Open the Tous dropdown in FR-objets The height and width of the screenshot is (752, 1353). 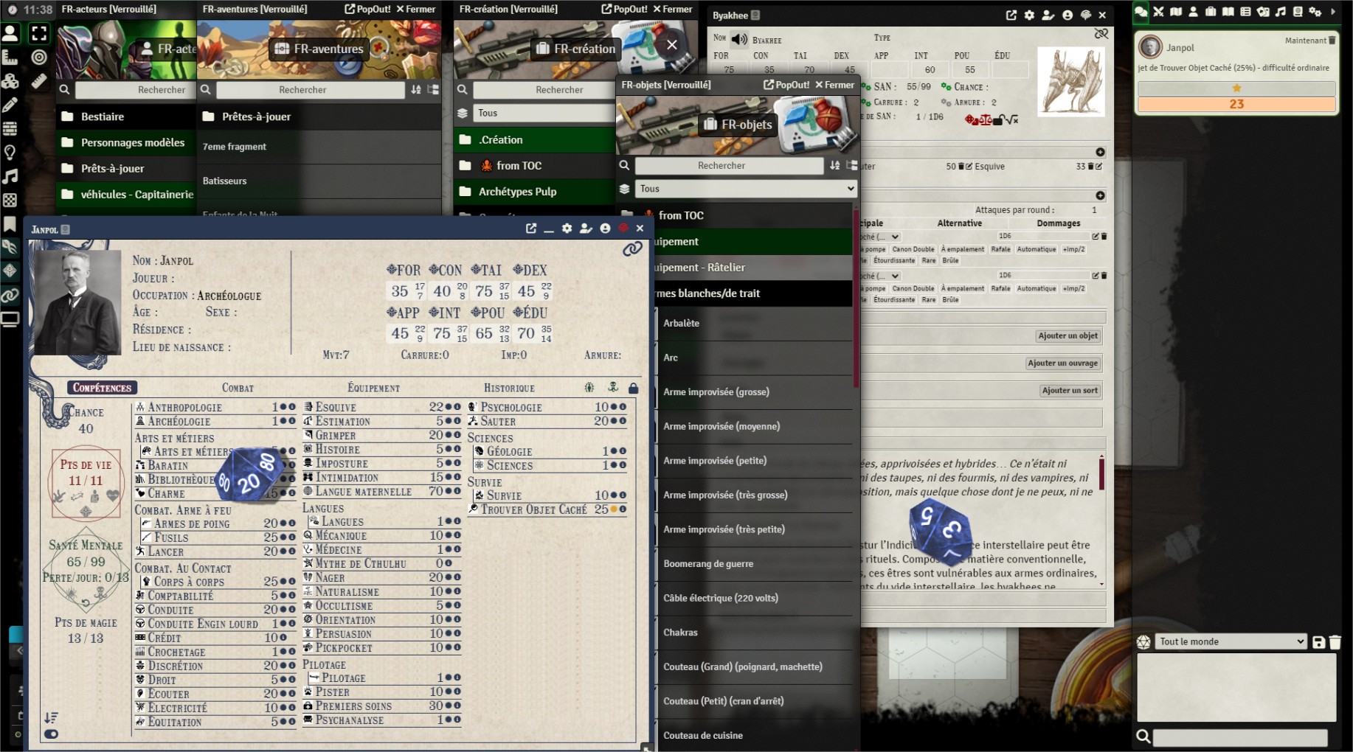click(746, 189)
